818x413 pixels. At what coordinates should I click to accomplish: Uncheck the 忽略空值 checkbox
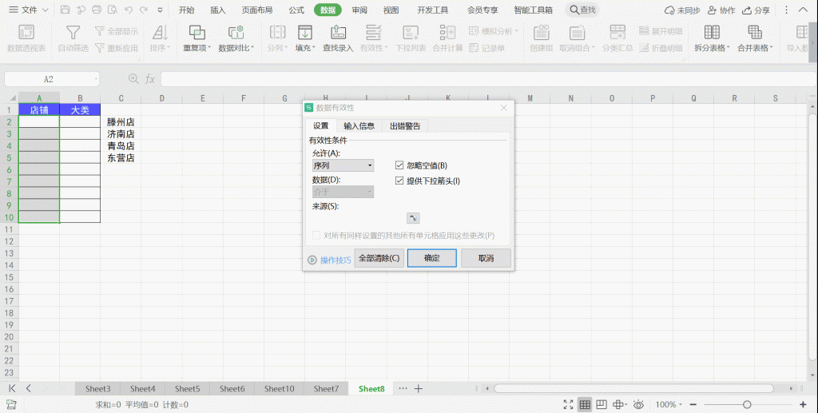point(399,165)
